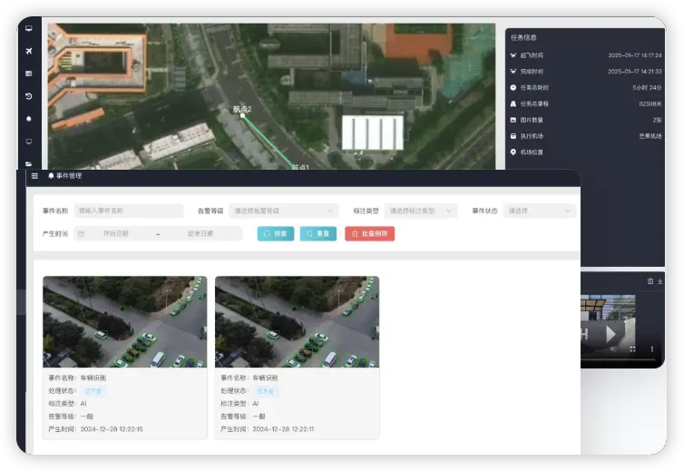
Task: Open the folder icon in sidebar
Action: tap(29, 164)
